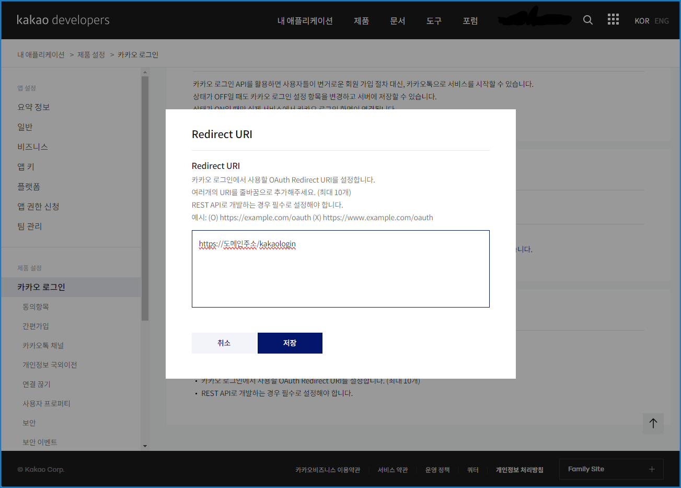The image size is (681, 488).
Task: Open the 포럼 menu
Action: pyautogui.click(x=470, y=21)
